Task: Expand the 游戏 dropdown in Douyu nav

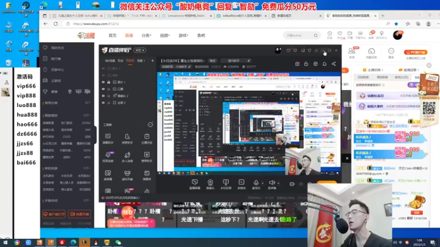Action: point(183,36)
